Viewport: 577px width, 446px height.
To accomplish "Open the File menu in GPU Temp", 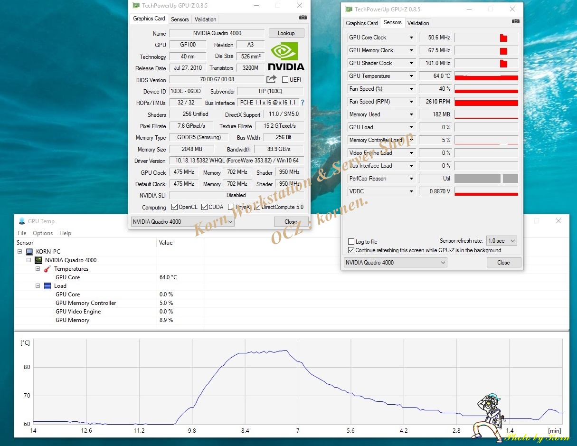I will pos(22,233).
